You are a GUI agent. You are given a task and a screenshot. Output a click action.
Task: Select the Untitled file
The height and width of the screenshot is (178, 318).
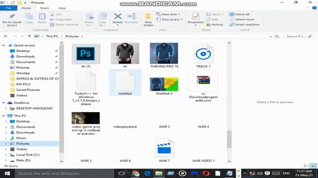[x=125, y=83]
